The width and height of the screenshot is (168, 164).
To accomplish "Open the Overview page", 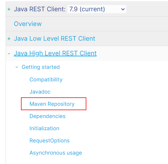I will pyautogui.click(x=28, y=24).
